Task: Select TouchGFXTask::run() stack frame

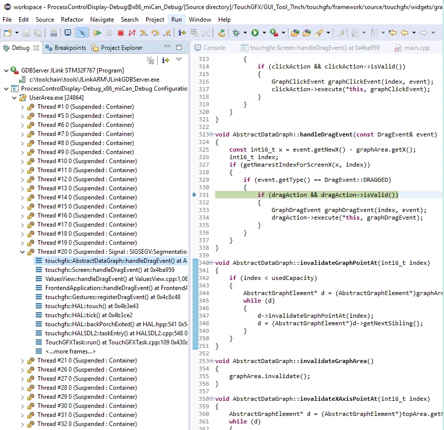Action: (x=111, y=342)
